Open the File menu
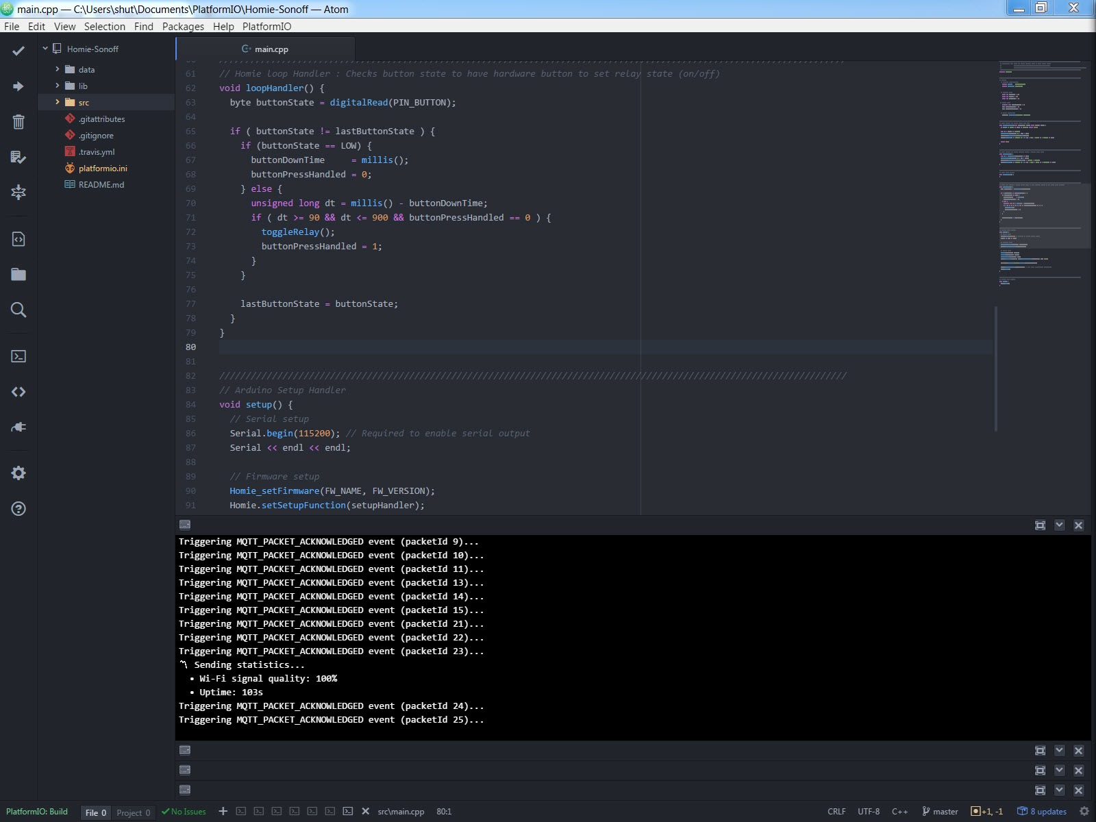 tap(12, 26)
